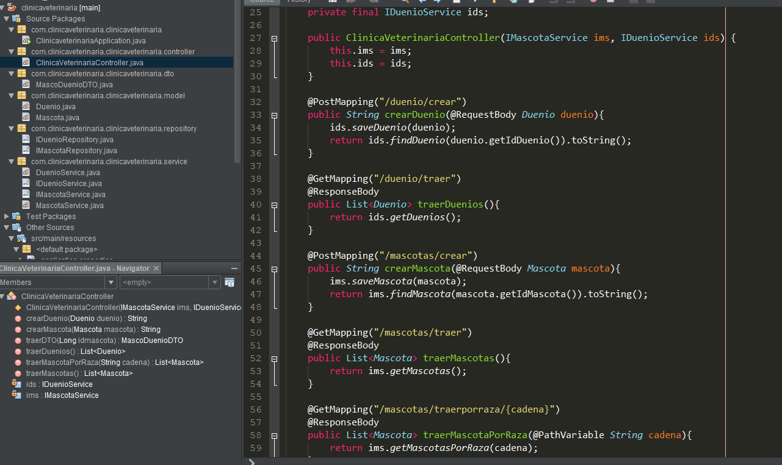Click the ClinicaVeterinariaController class icon in Navigator
The height and width of the screenshot is (465, 782).
(12, 297)
